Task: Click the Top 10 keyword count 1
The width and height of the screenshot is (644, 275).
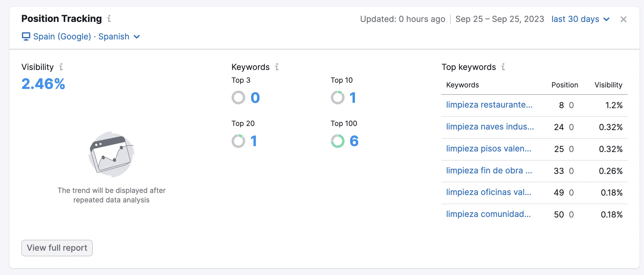Action: tap(353, 98)
